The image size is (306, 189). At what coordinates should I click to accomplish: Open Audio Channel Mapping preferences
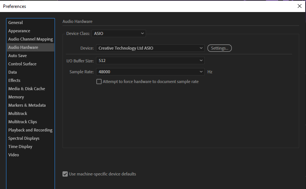coord(30,39)
